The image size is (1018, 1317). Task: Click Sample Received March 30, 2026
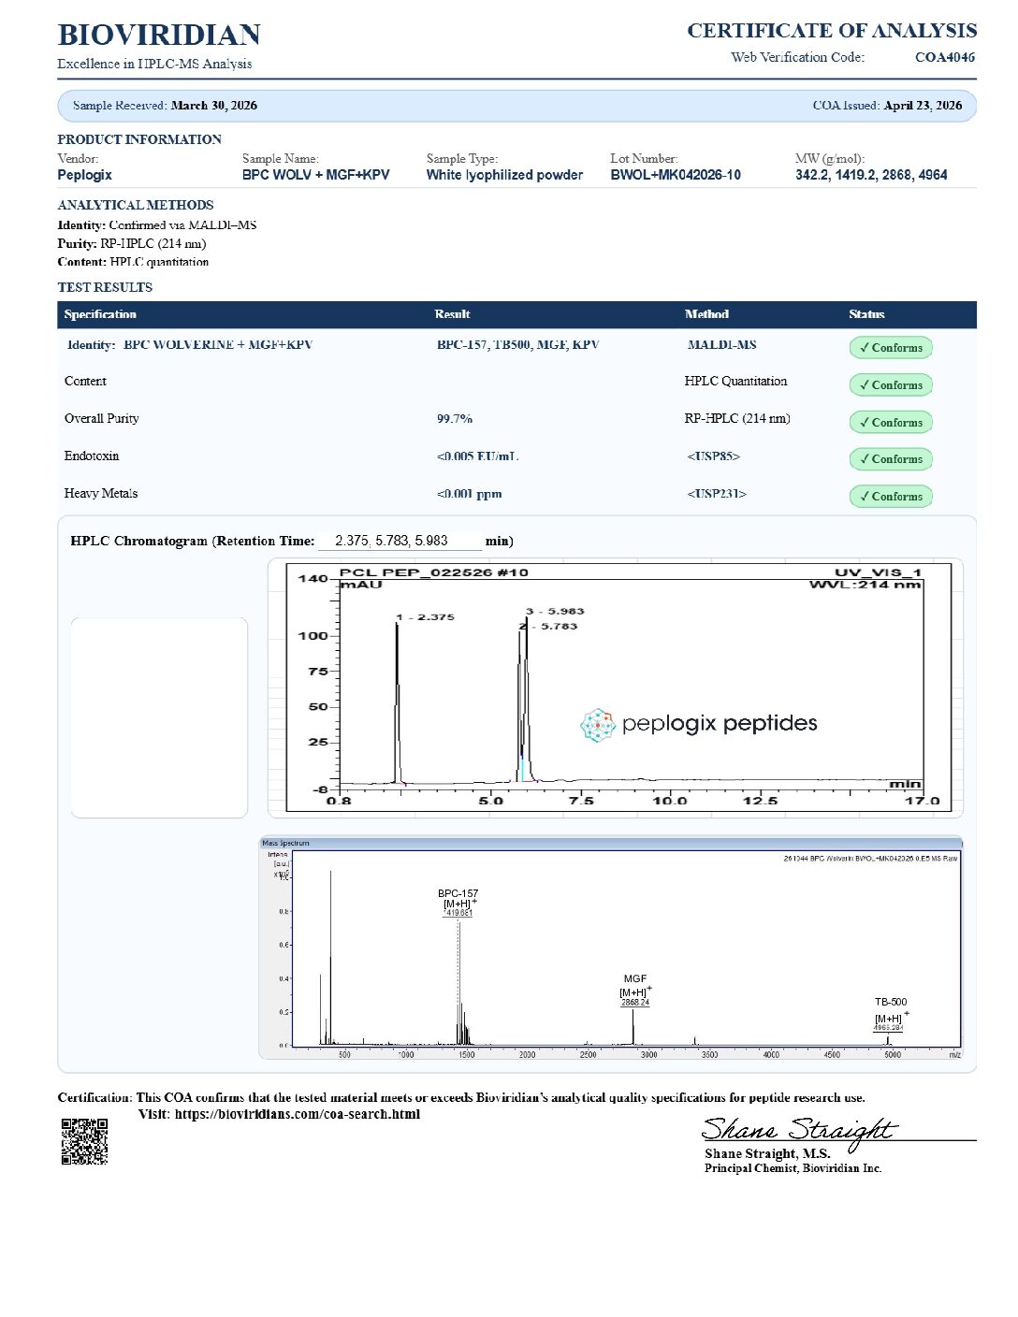point(165,106)
